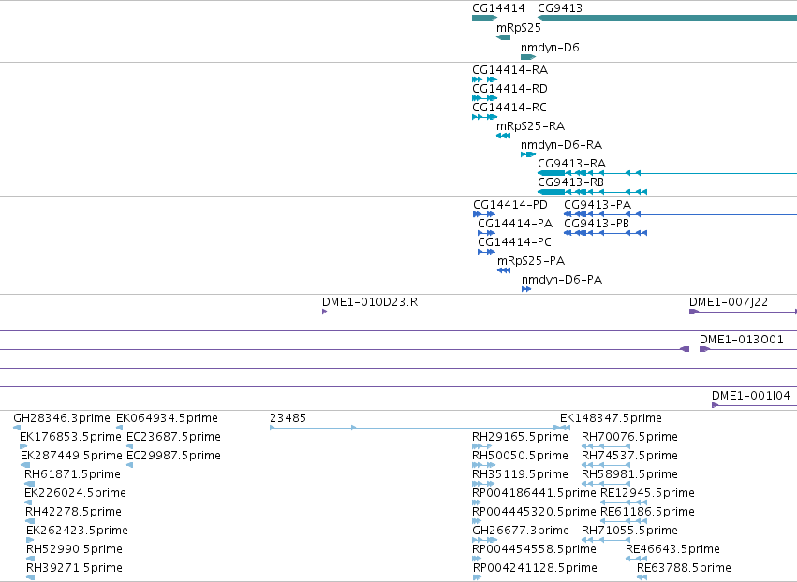Image resolution: width=797 pixels, height=582 pixels.
Task: Select the CG14414-RC transcript label
Action: 509,108
